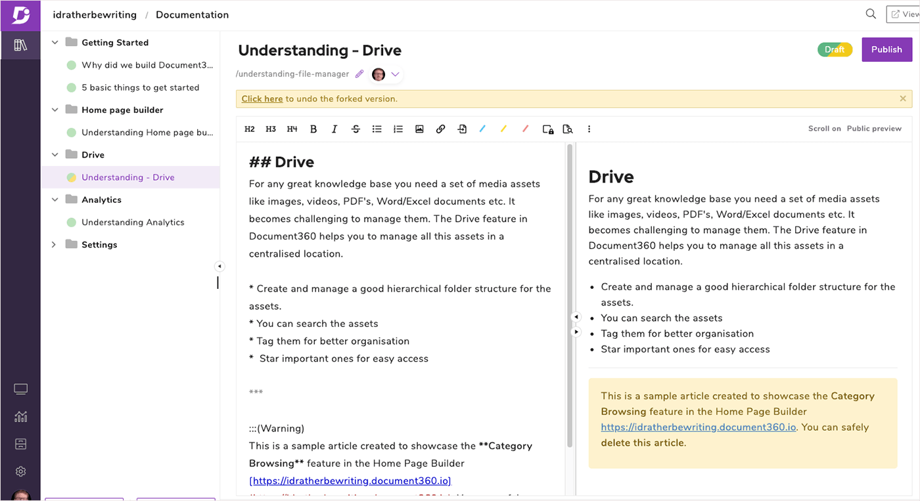Switch to Public preview mode
The image size is (920, 501).
[x=874, y=129]
